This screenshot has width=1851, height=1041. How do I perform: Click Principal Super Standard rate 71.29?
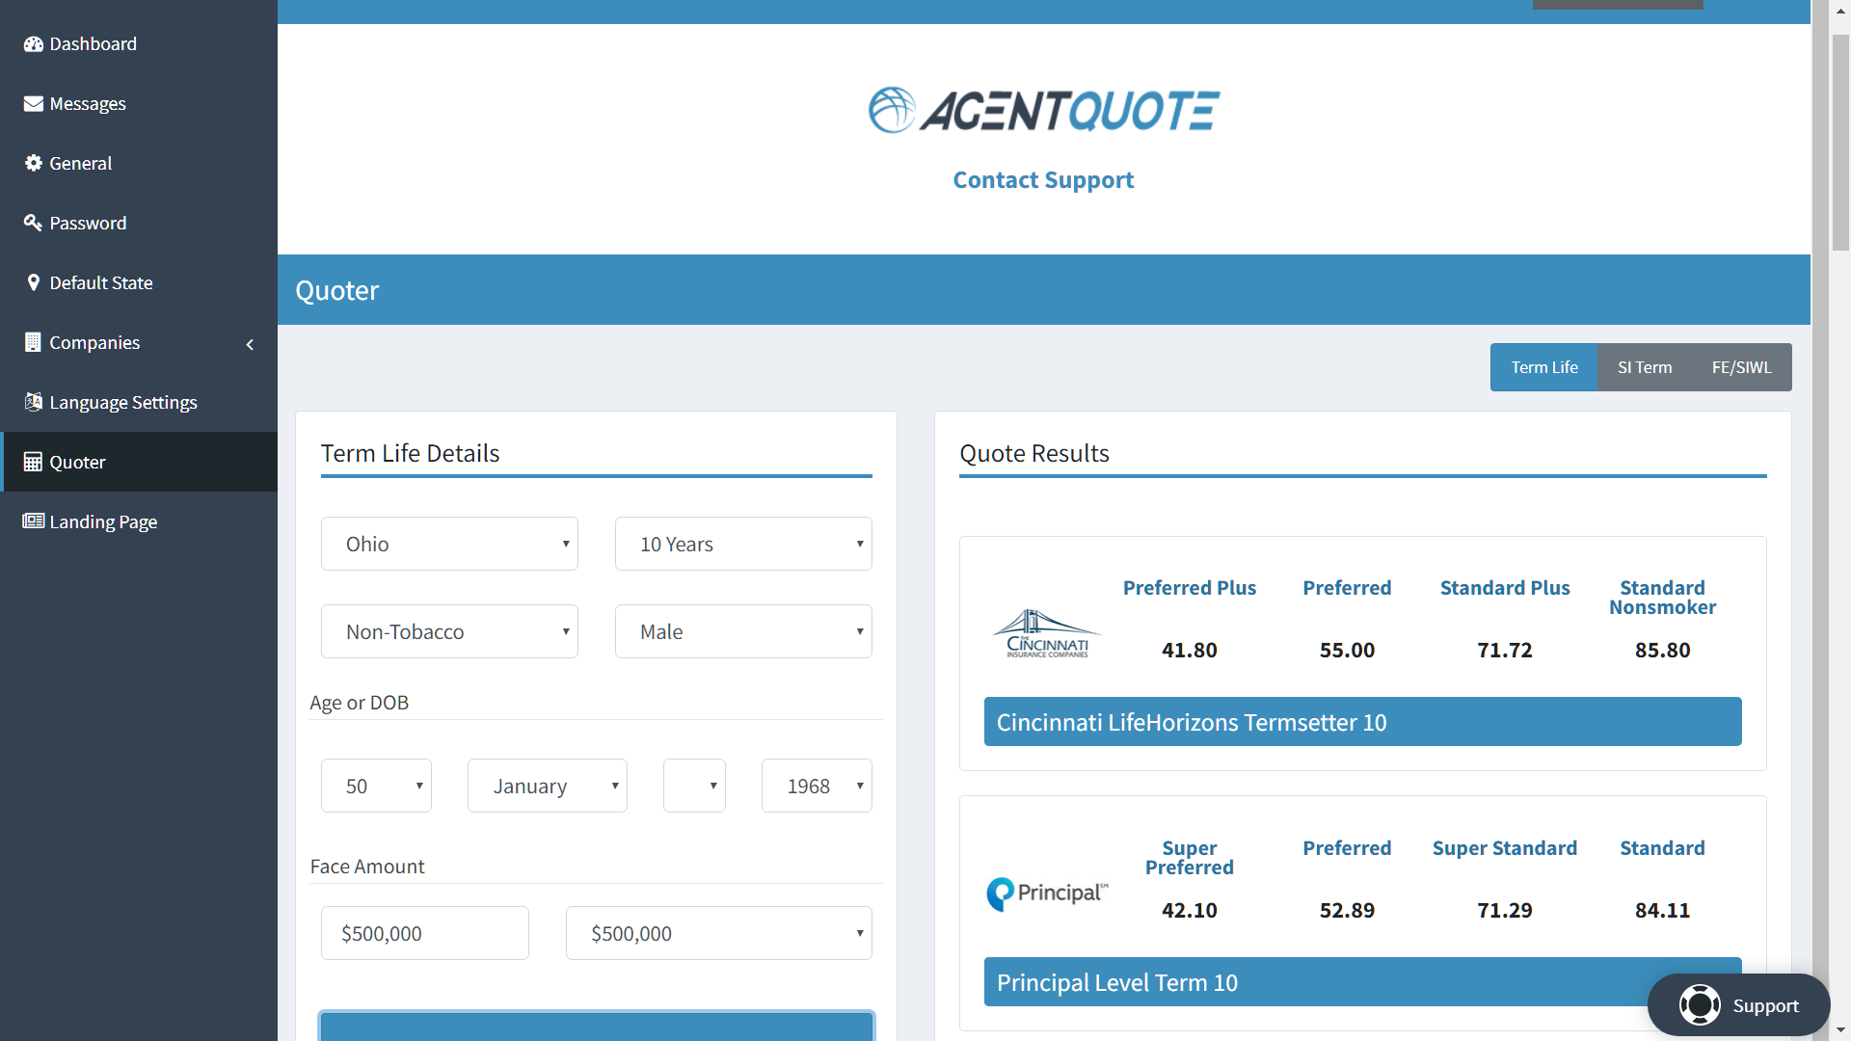[1504, 911]
